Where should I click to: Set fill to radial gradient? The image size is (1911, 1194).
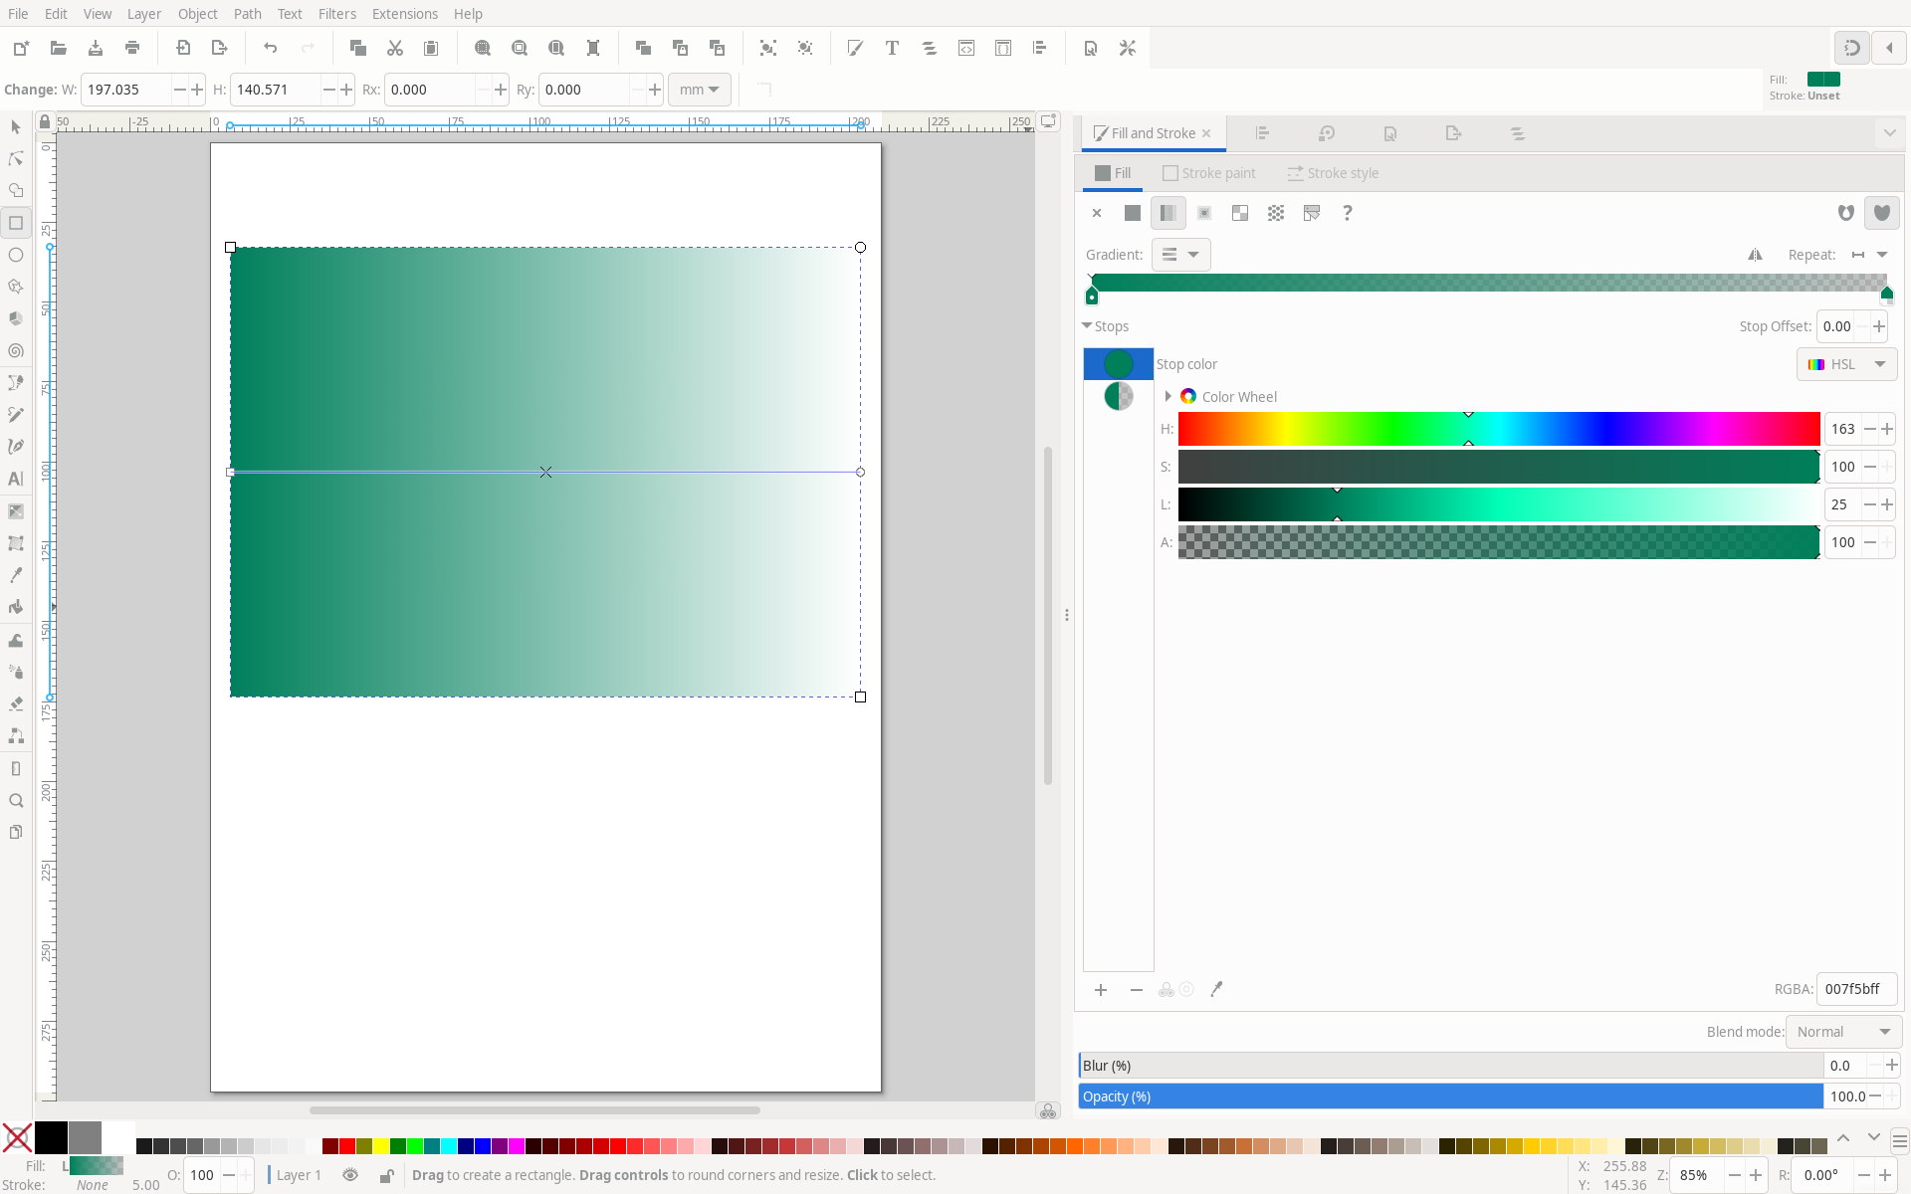click(1204, 213)
